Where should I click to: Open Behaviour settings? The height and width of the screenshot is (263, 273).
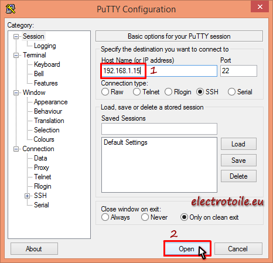click(x=48, y=111)
